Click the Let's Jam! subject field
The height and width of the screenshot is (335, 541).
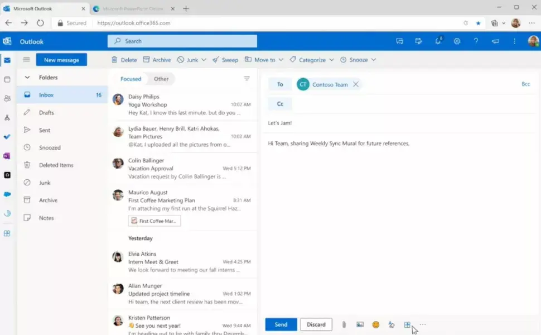coord(400,123)
